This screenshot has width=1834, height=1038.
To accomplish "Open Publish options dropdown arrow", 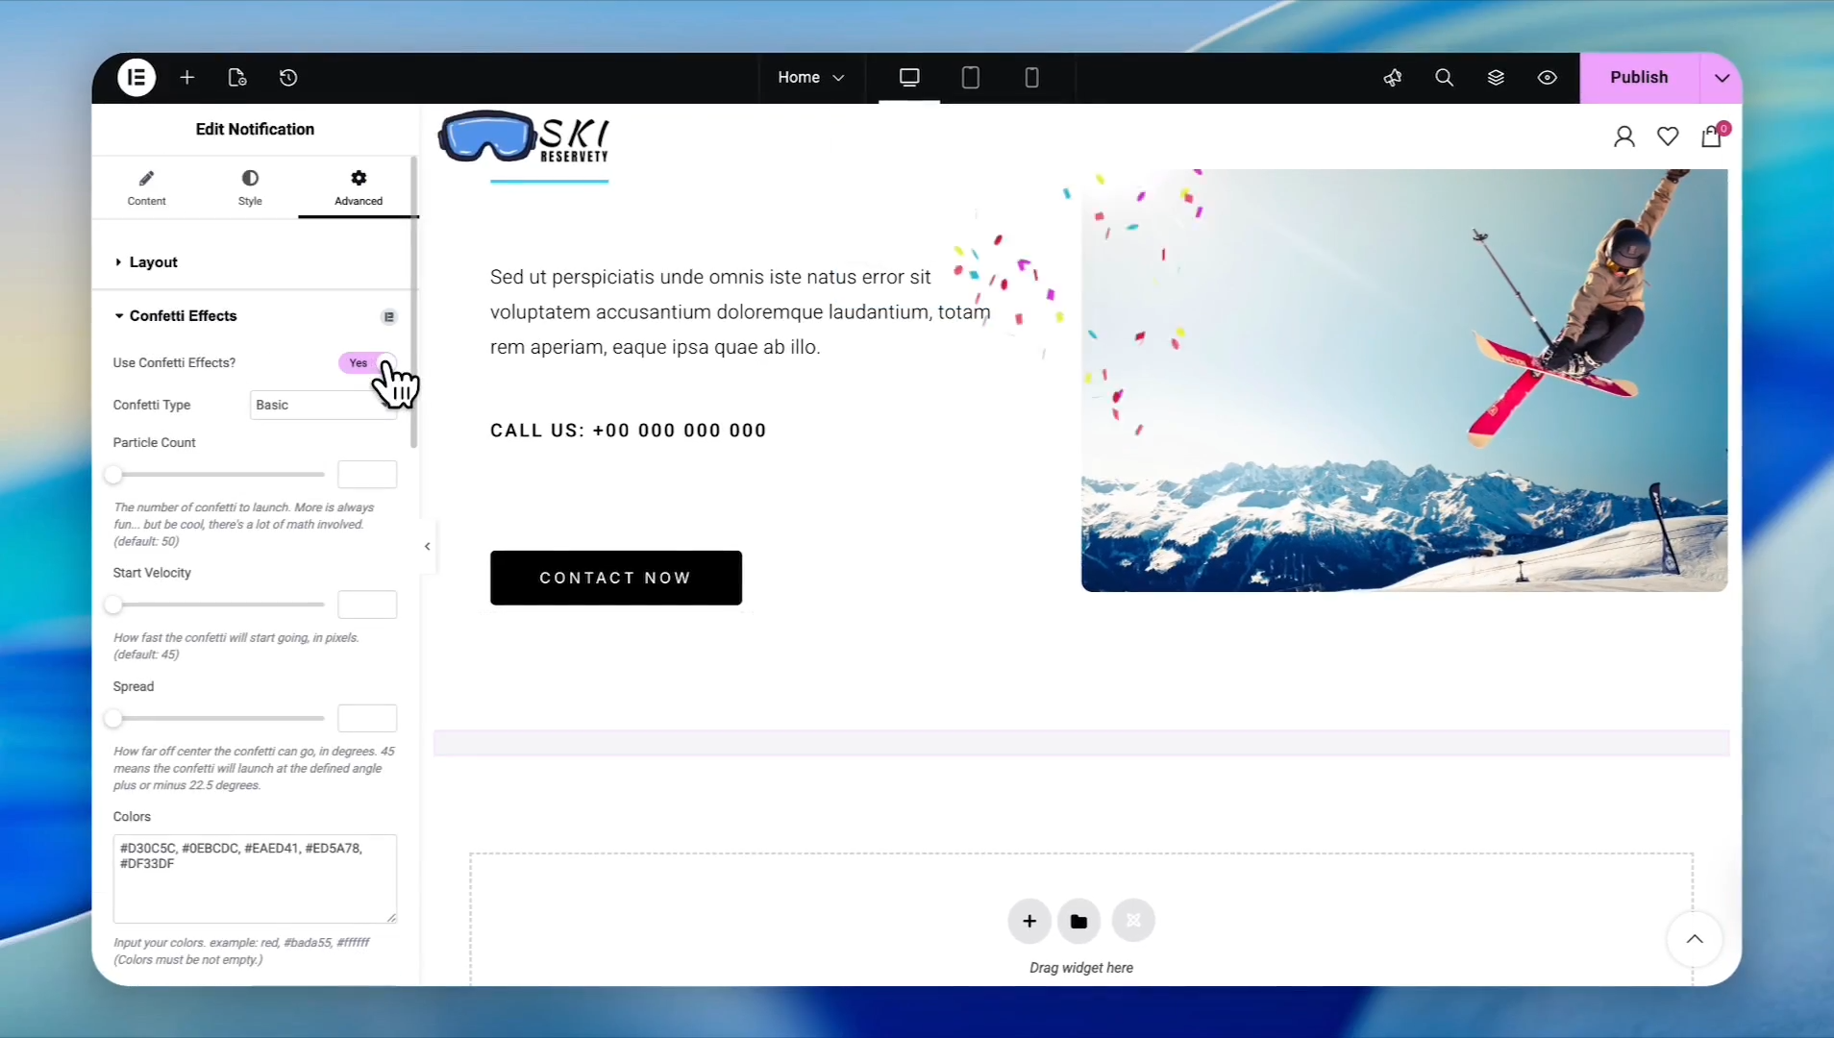I will coord(1722,78).
